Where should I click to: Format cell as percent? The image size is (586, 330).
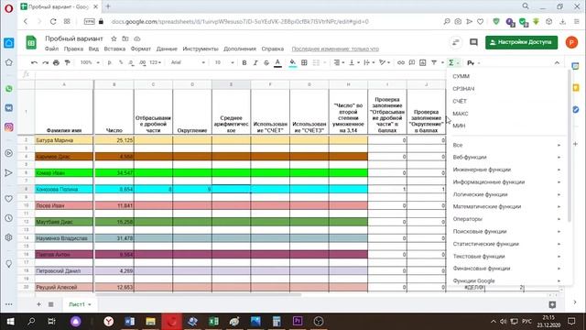pos(121,62)
